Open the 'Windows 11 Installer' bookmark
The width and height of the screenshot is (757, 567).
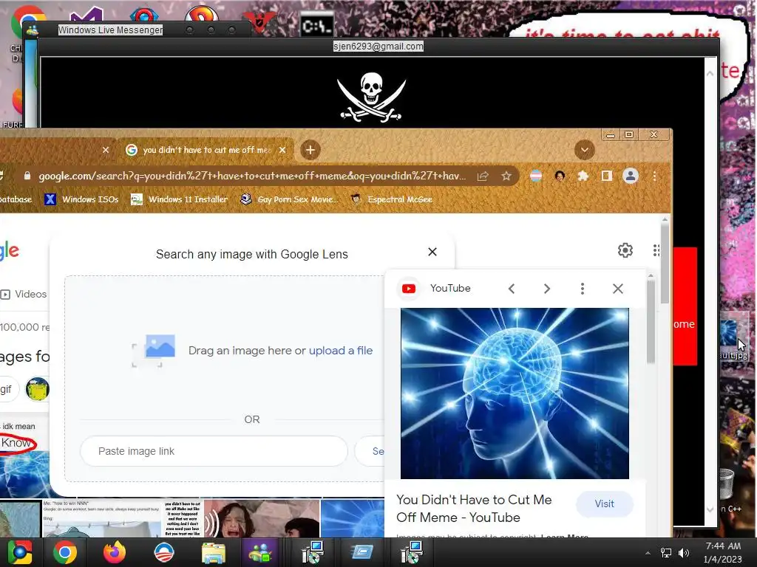coord(180,199)
